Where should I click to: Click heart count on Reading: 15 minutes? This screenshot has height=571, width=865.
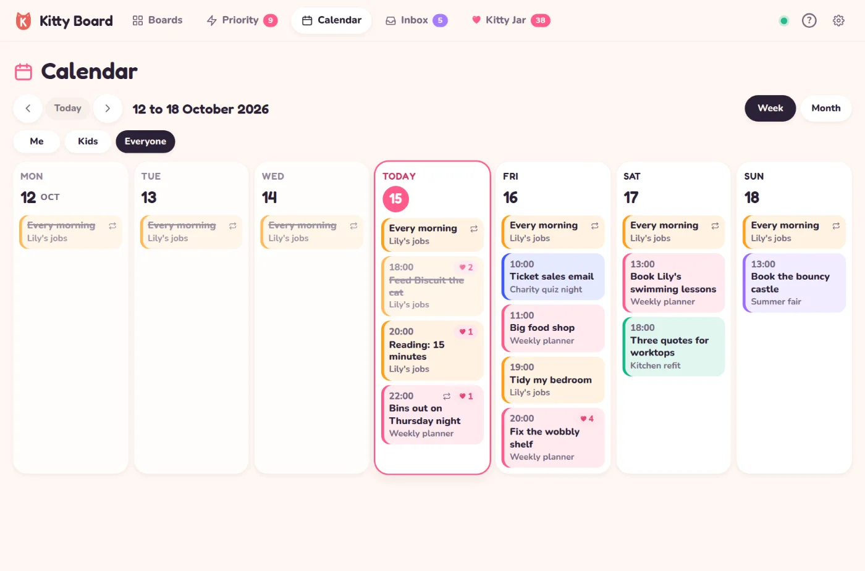point(466,331)
